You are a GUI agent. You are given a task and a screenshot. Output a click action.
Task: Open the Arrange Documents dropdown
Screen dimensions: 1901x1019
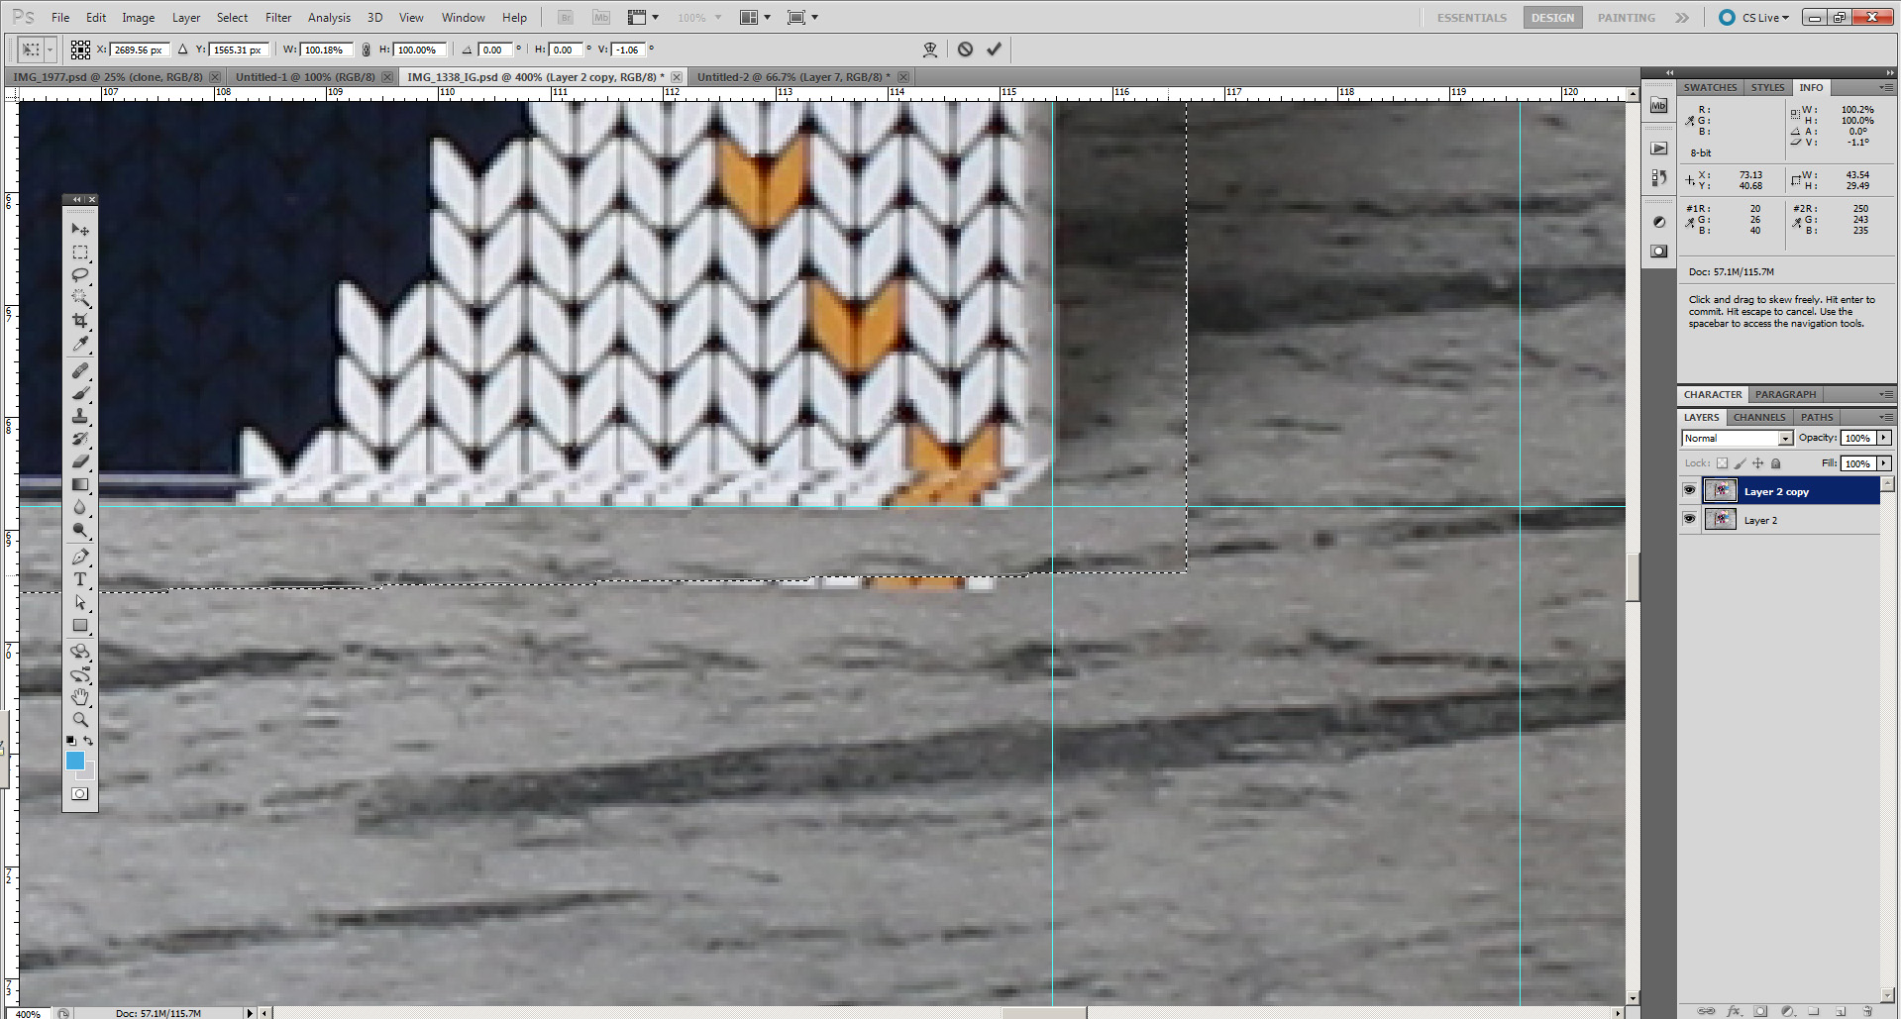click(x=756, y=18)
